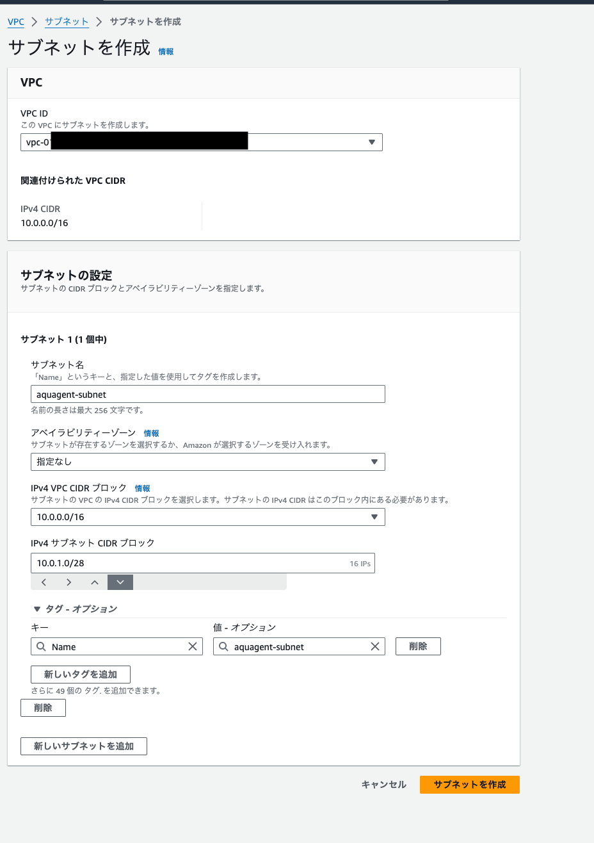Image resolution: width=594 pixels, height=843 pixels.
Task: Click 削除 button below tag count text
Action: 43,708
